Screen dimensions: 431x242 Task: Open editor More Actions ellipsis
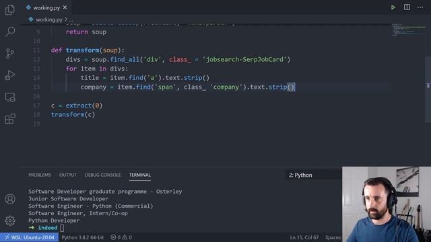pos(420,7)
